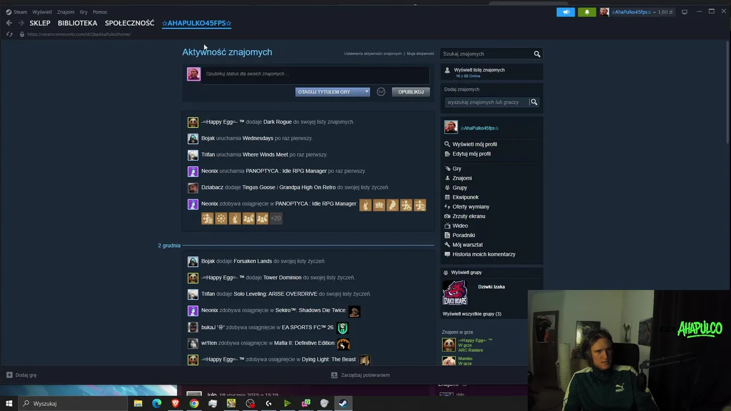Go to the BIBLIOTEKA tab
Viewport: 731px width, 411px height.
point(78,23)
